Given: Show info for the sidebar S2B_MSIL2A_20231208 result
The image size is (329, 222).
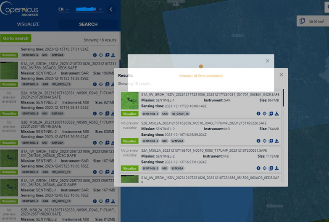Looking at the screenshot, I should (x=95, y=143).
